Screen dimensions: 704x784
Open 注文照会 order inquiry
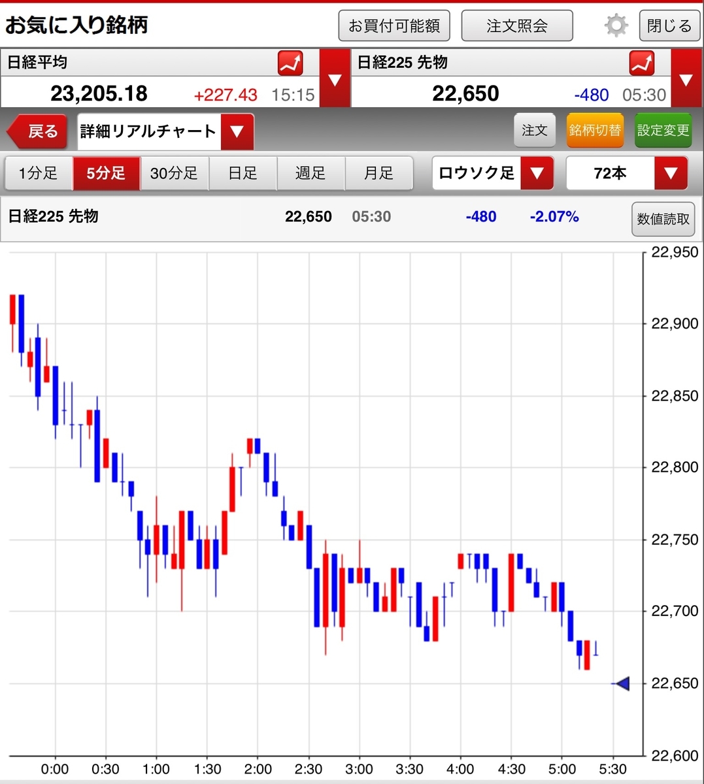click(517, 26)
